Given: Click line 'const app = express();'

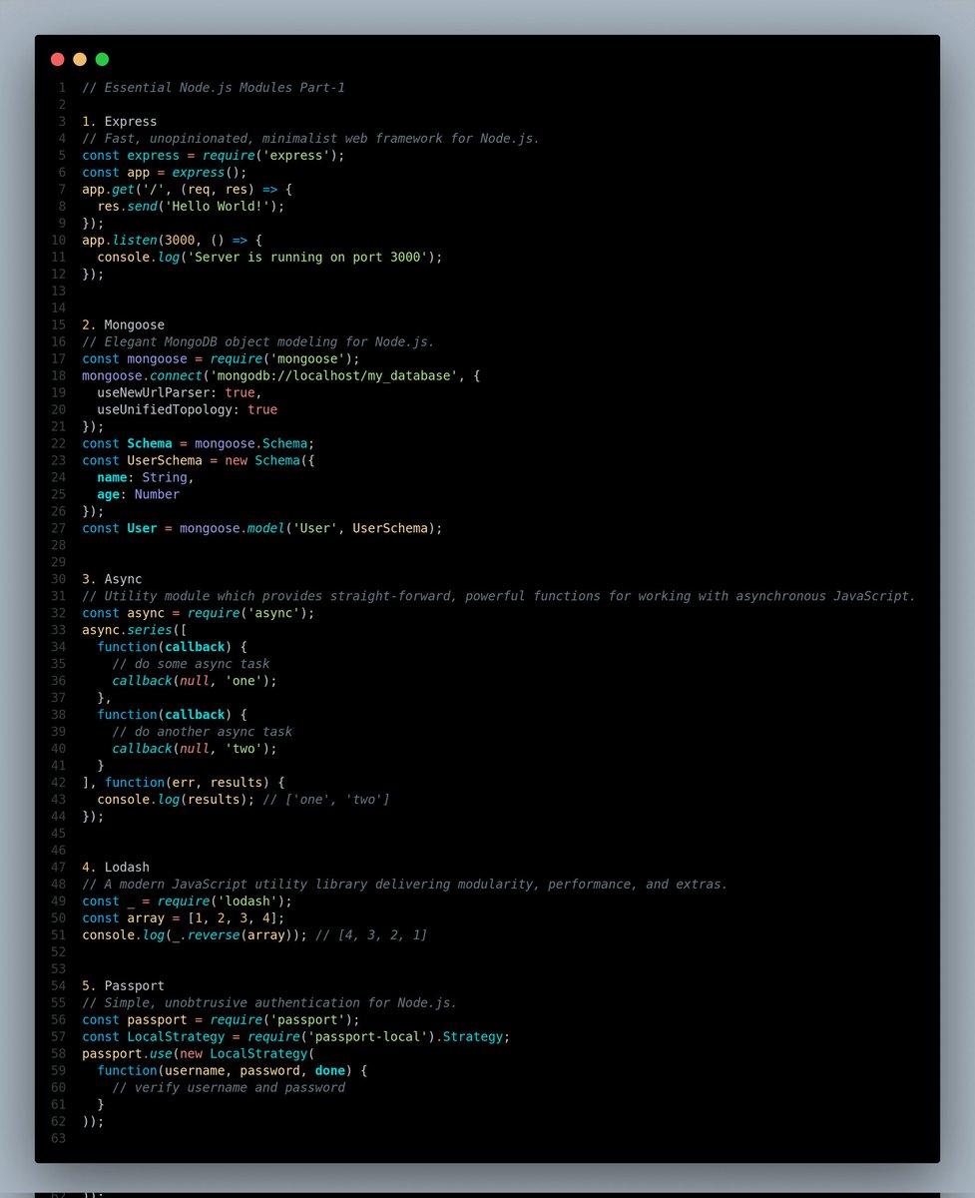Looking at the screenshot, I should (165, 172).
